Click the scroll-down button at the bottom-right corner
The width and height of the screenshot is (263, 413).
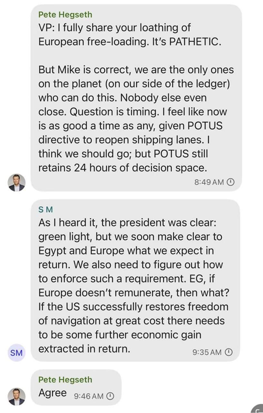point(258,408)
